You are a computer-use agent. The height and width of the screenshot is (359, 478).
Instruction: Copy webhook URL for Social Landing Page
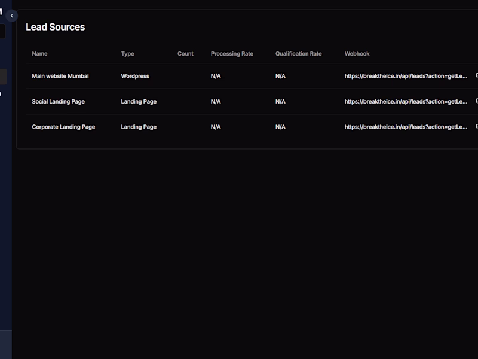(x=476, y=101)
